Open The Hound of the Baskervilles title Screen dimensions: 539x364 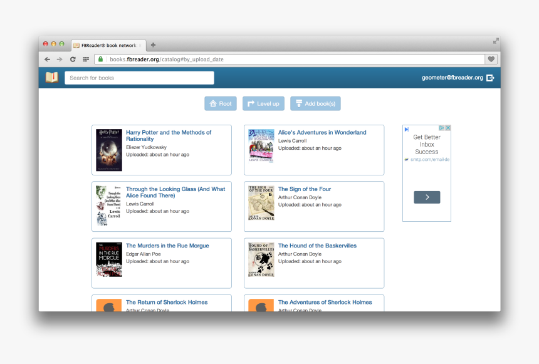pyautogui.click(x=317, y=246)
